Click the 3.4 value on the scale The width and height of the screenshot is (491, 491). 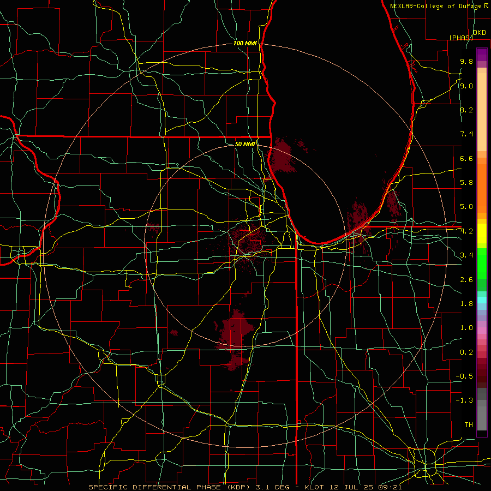466,255
